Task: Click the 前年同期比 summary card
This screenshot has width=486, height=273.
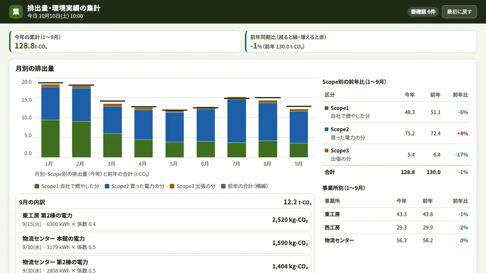Action: coord(361,42)
